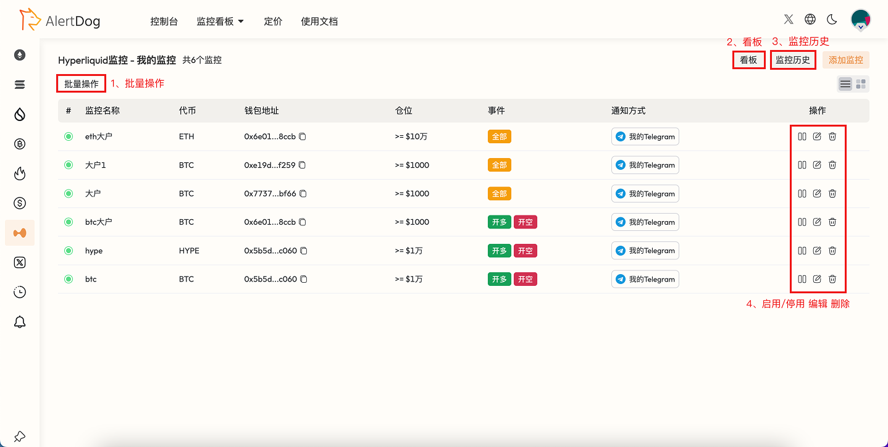Viewport: 888px width, 447px height.
Task: Open the language globe selector
Action: tap(810, 19)
